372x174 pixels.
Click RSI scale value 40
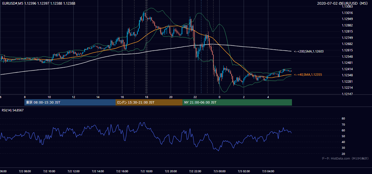click(x=343, y=142)
